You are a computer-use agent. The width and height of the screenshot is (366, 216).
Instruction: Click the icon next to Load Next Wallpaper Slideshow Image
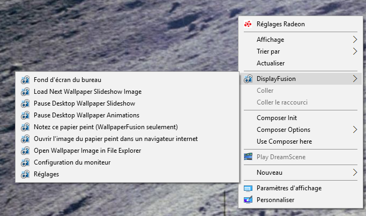coord(25,92)
